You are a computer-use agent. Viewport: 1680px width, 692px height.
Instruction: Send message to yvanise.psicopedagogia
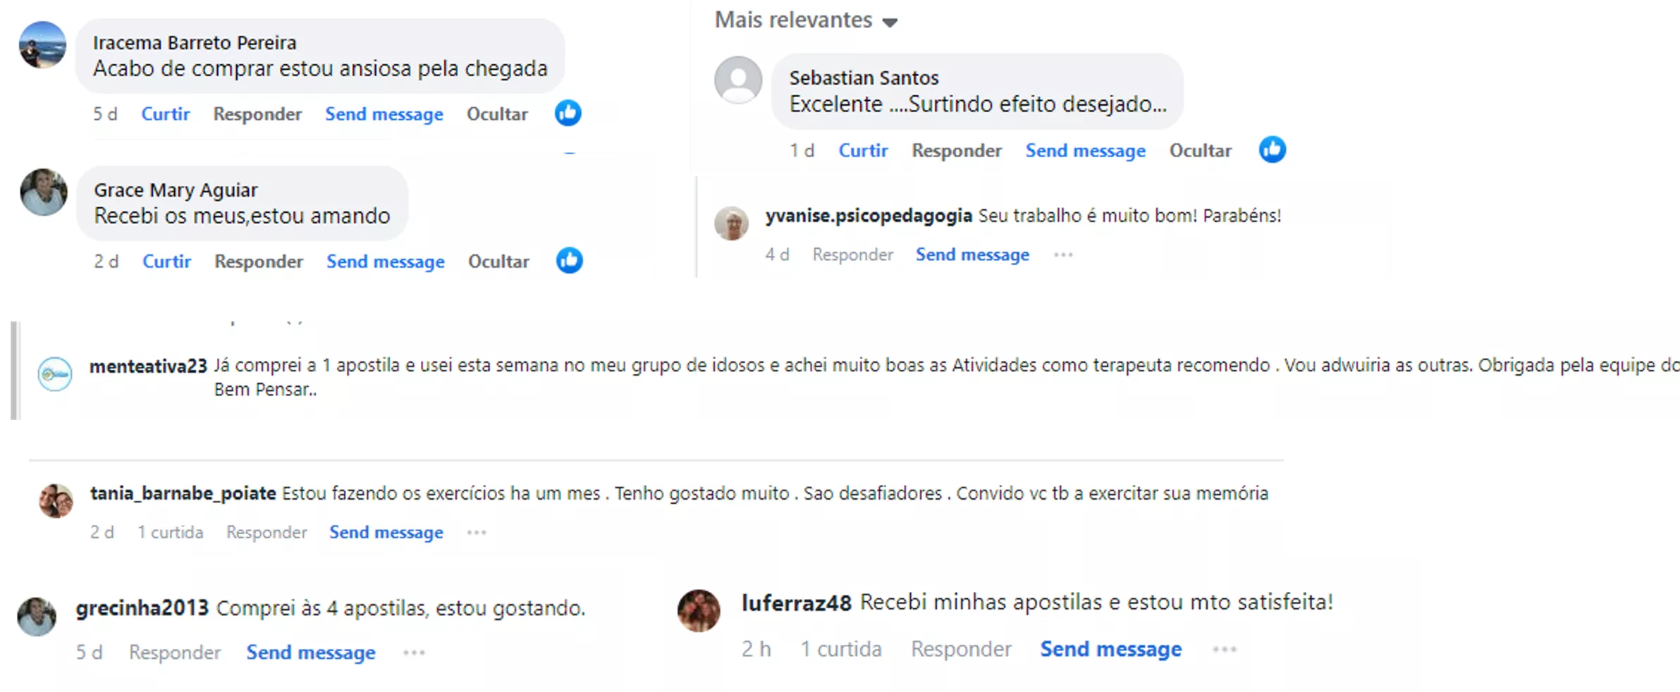[972, 254]
